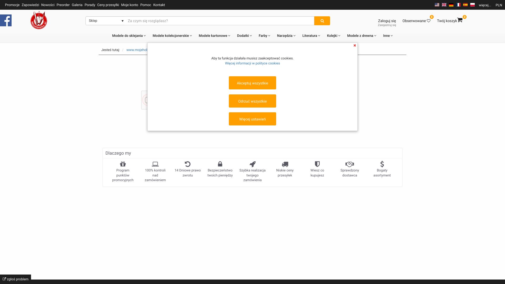
Task: Open Promocje in top bar
Action: click(x=12, y=5)
